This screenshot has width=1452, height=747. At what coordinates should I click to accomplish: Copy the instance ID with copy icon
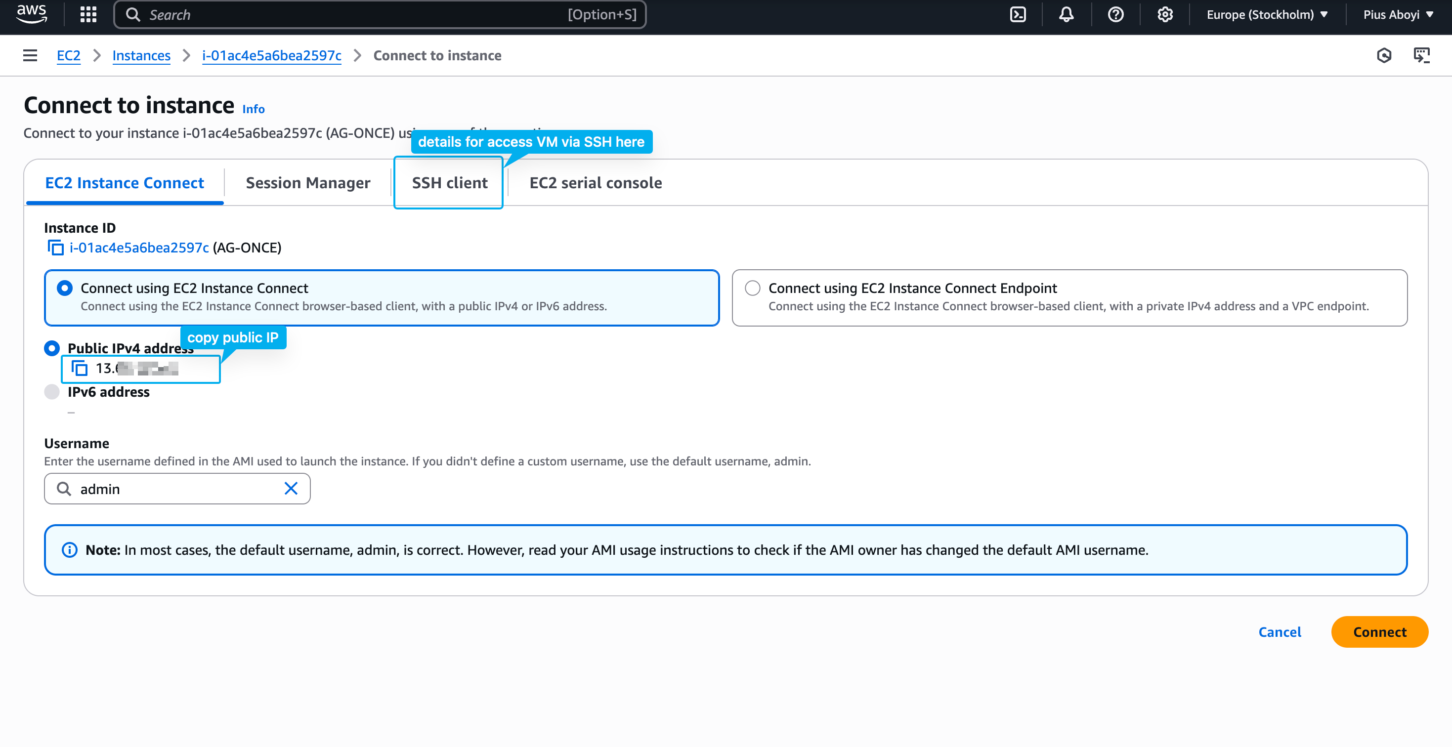[x=55, y=248]
